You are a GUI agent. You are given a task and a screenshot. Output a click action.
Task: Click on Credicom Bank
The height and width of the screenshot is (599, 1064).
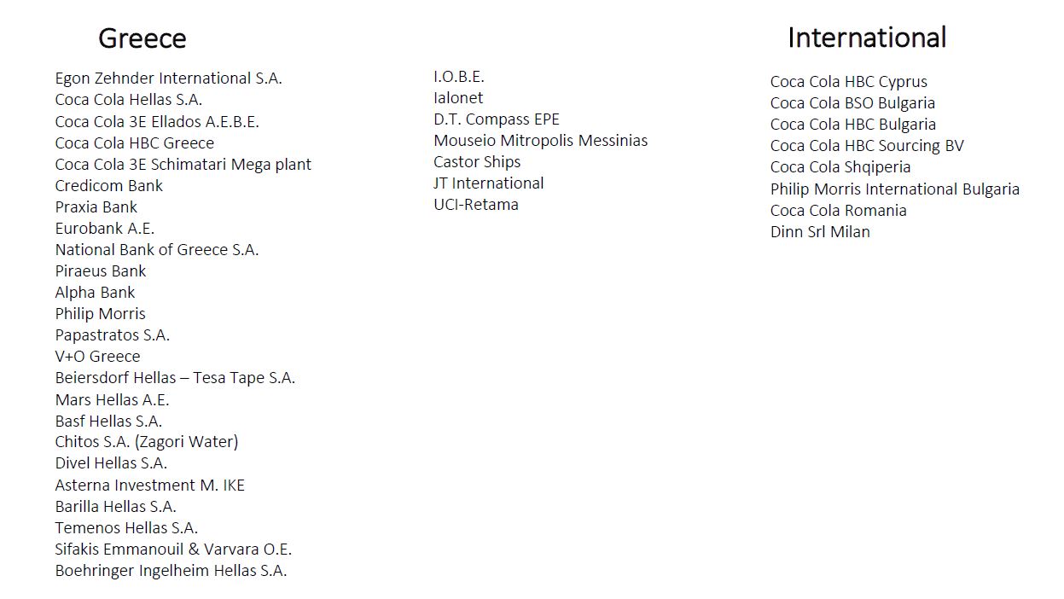pos(108,186)
